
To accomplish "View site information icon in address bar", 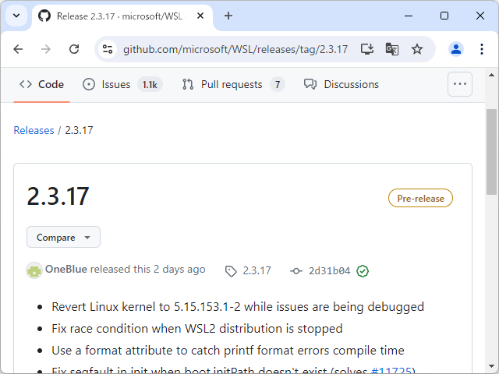I will click(108, 49).
